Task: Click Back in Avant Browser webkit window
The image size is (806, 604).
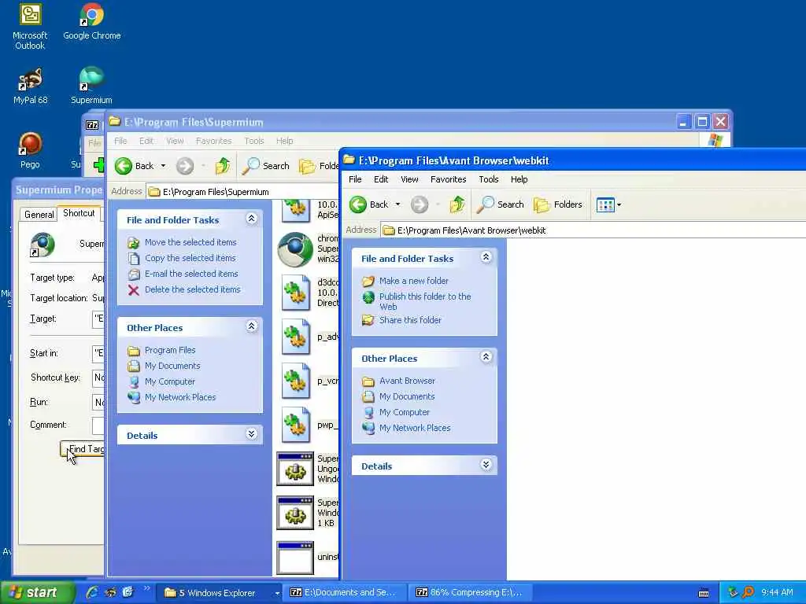Action: pyautogui.click(x=369, y=204)
